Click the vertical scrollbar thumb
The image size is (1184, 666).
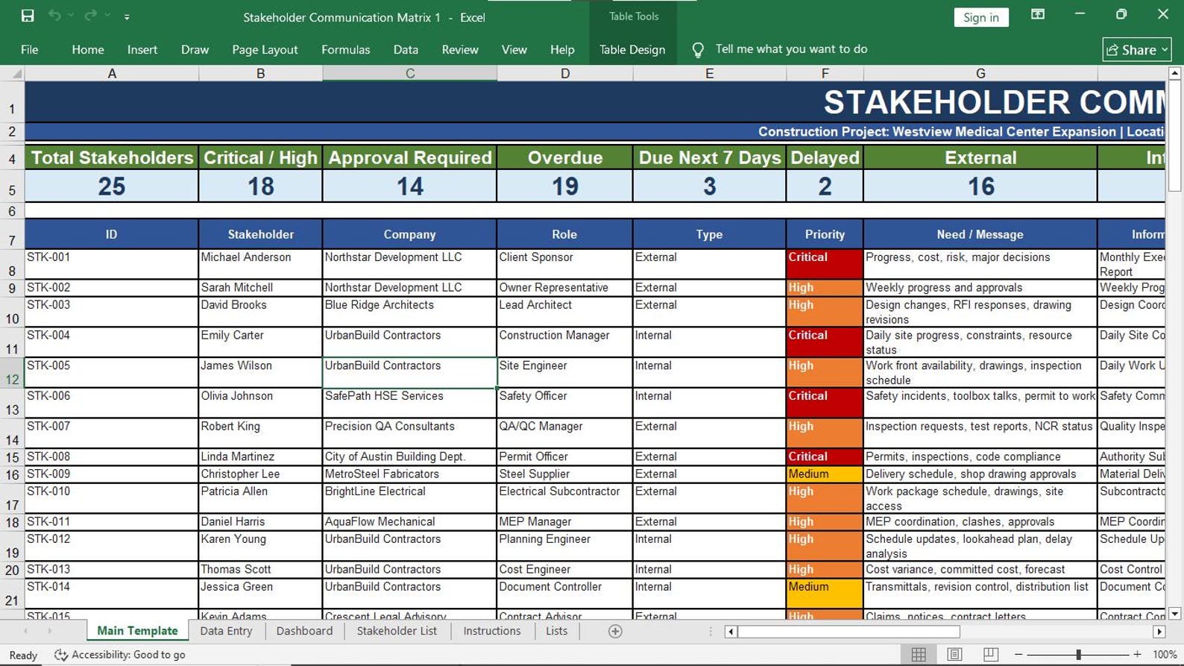tap(1174, 136)
